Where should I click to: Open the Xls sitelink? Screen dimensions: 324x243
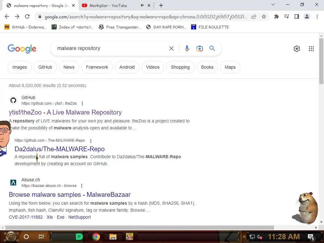(50, 217)
